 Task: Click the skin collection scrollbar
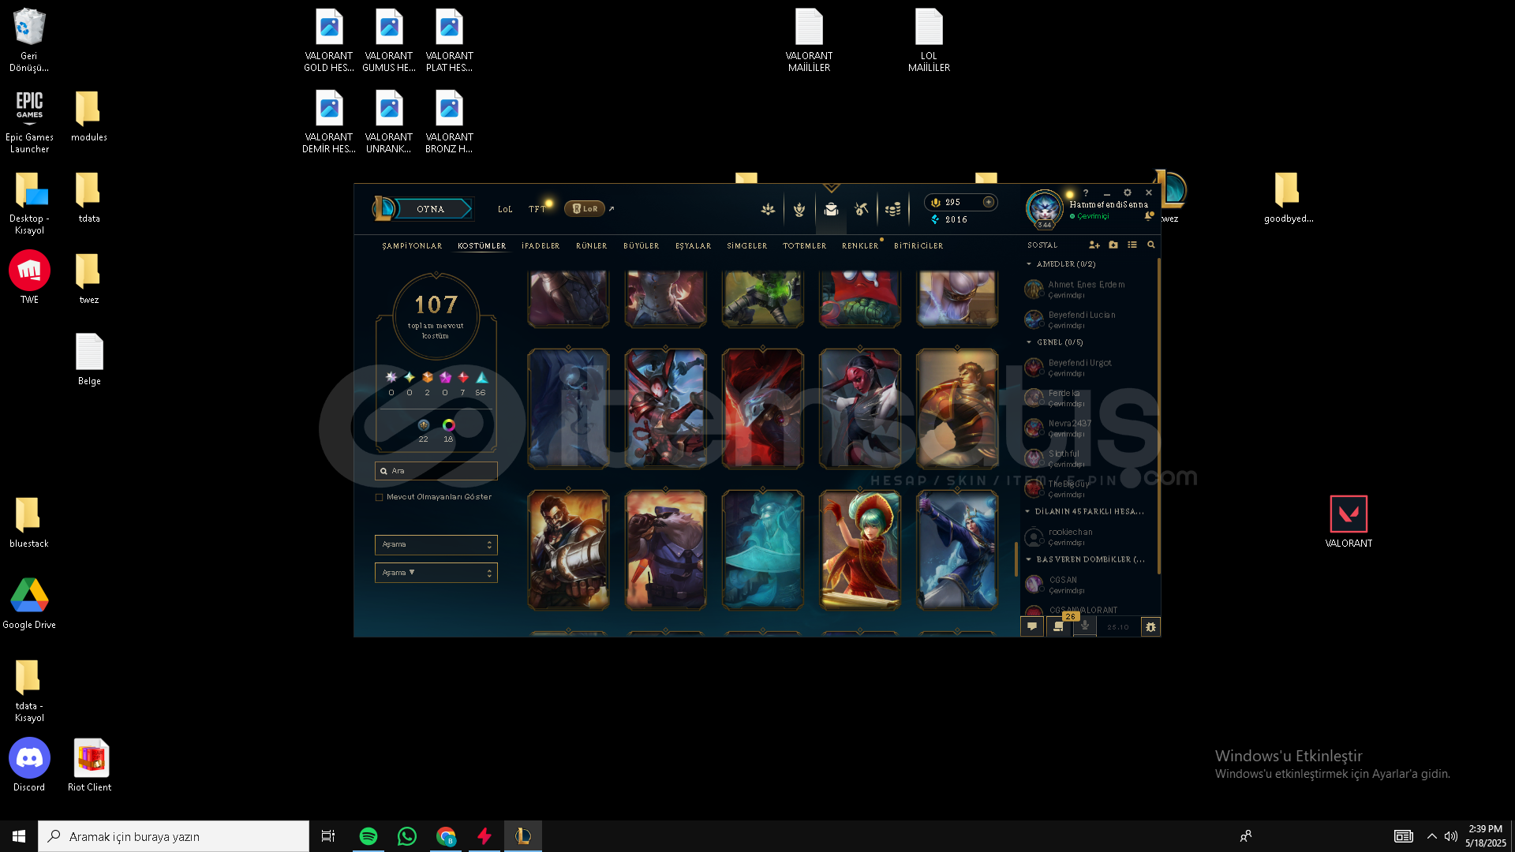pos(1016,559)
